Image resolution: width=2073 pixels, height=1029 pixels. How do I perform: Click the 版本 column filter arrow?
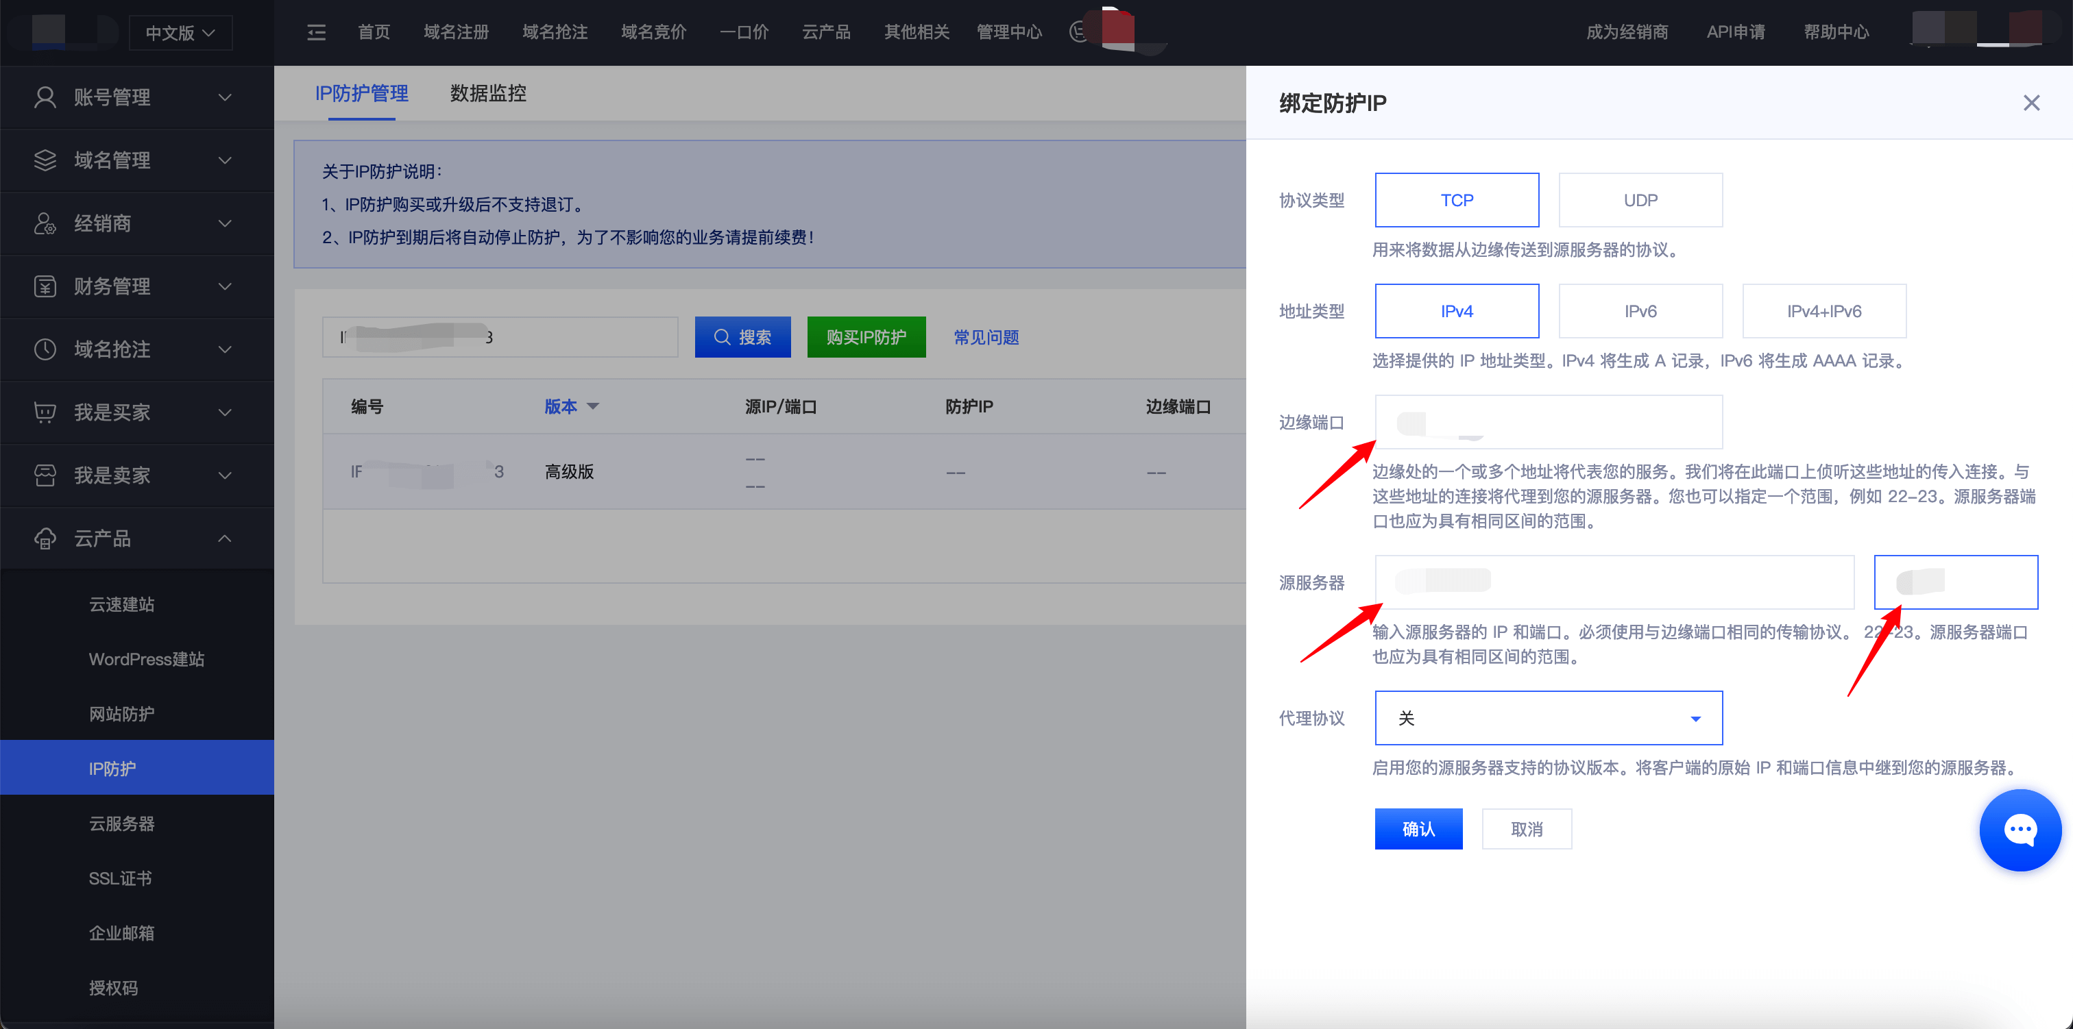pyautogui.click(x=593, y=406)
